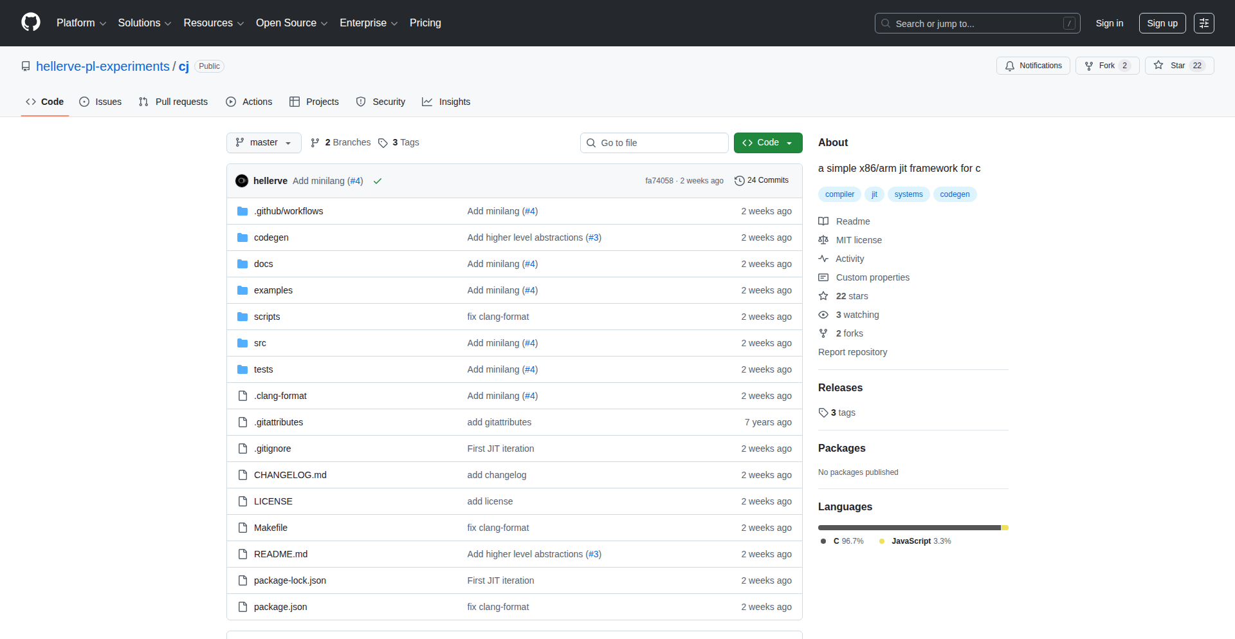Click the codegen folder icon
This screenshot has width=1235, height=639.
242,237
